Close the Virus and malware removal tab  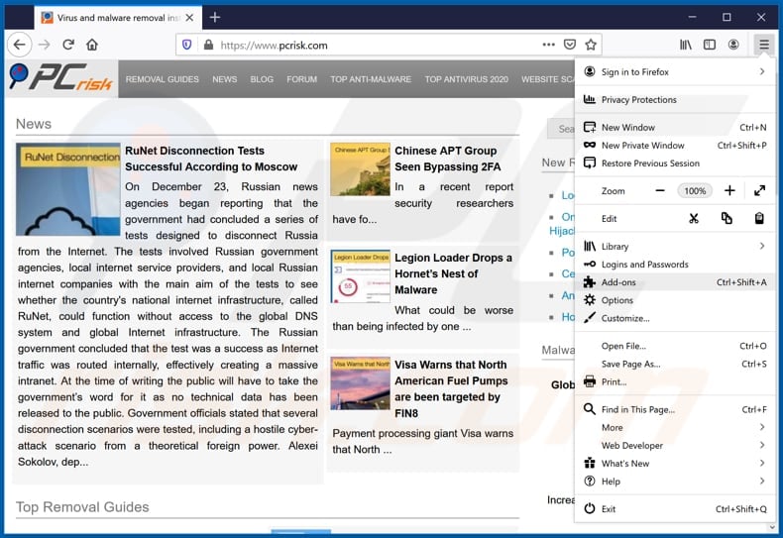[189, 18]
